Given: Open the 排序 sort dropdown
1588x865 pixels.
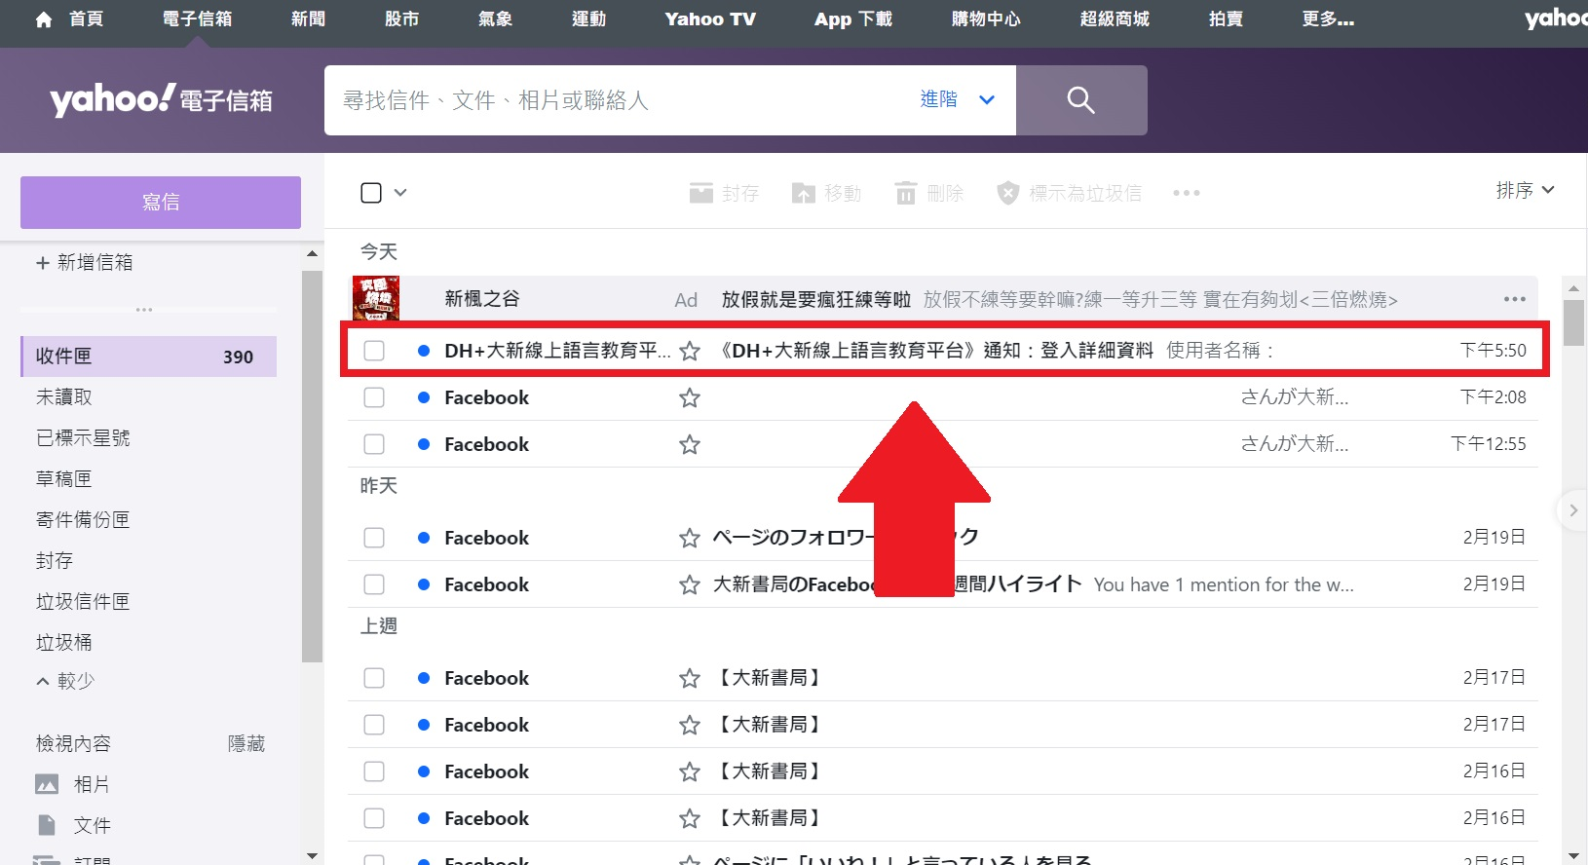Looking at the screenshot, I should pyautogui.click(x=1525, y=190).
